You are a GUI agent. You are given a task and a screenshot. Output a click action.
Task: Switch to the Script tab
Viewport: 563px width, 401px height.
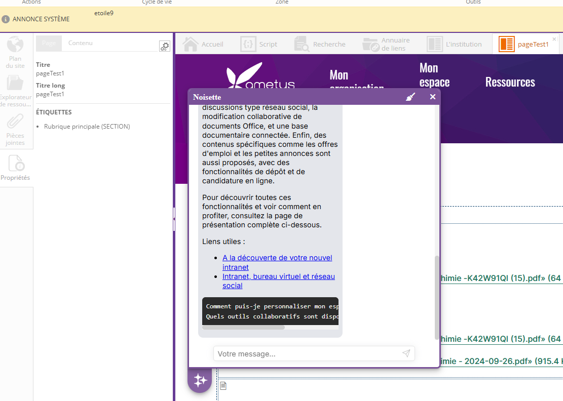259,44
